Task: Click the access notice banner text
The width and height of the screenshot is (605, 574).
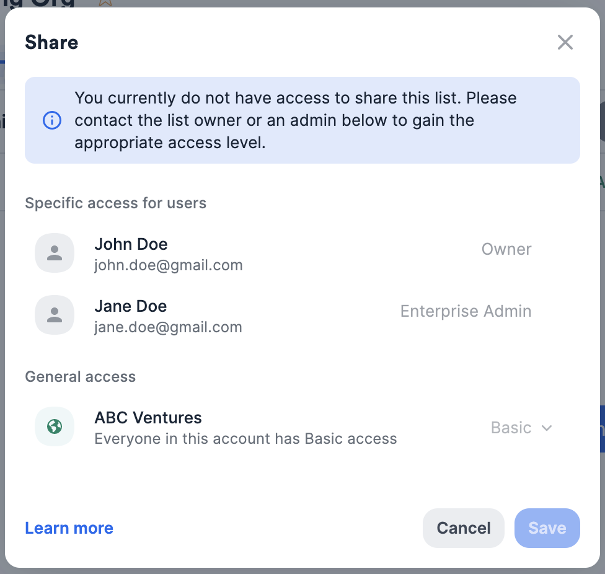Action: (296, 120)
